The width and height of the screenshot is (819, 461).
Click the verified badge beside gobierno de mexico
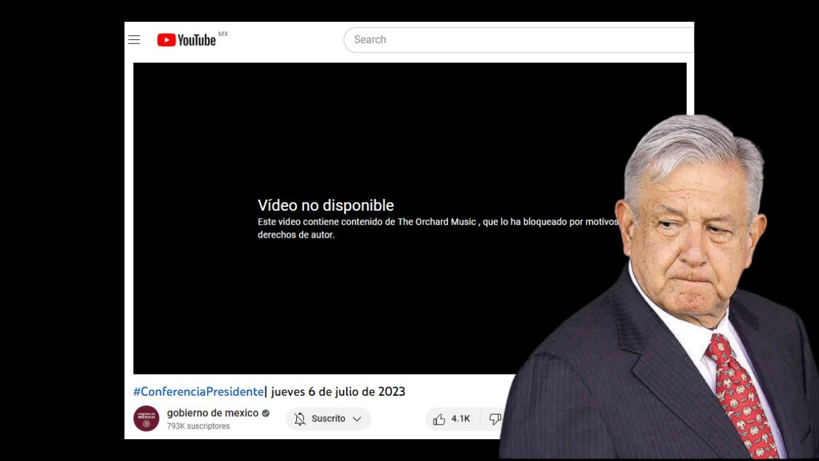pyautogui.click(x=265, y=413)
